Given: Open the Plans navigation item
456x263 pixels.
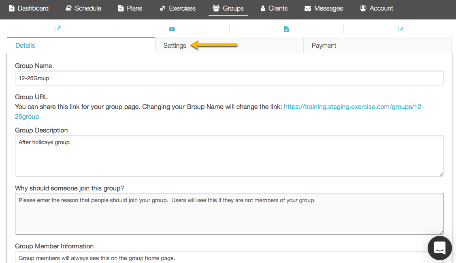Looking at the screenshot, I should pos(130,8).
